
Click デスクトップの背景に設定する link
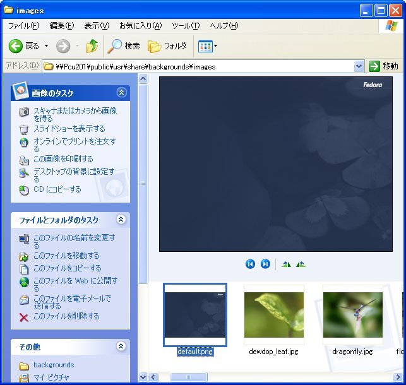tap(74, 175)
